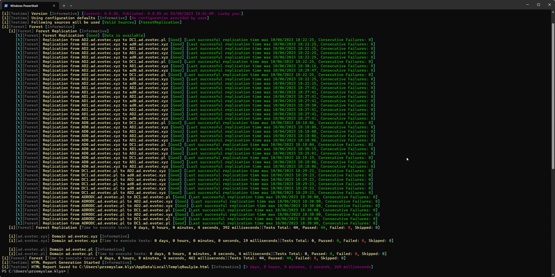Close the Windows PowerShell tab
Viewport: 555px width, 277px height.
point(54,5)
